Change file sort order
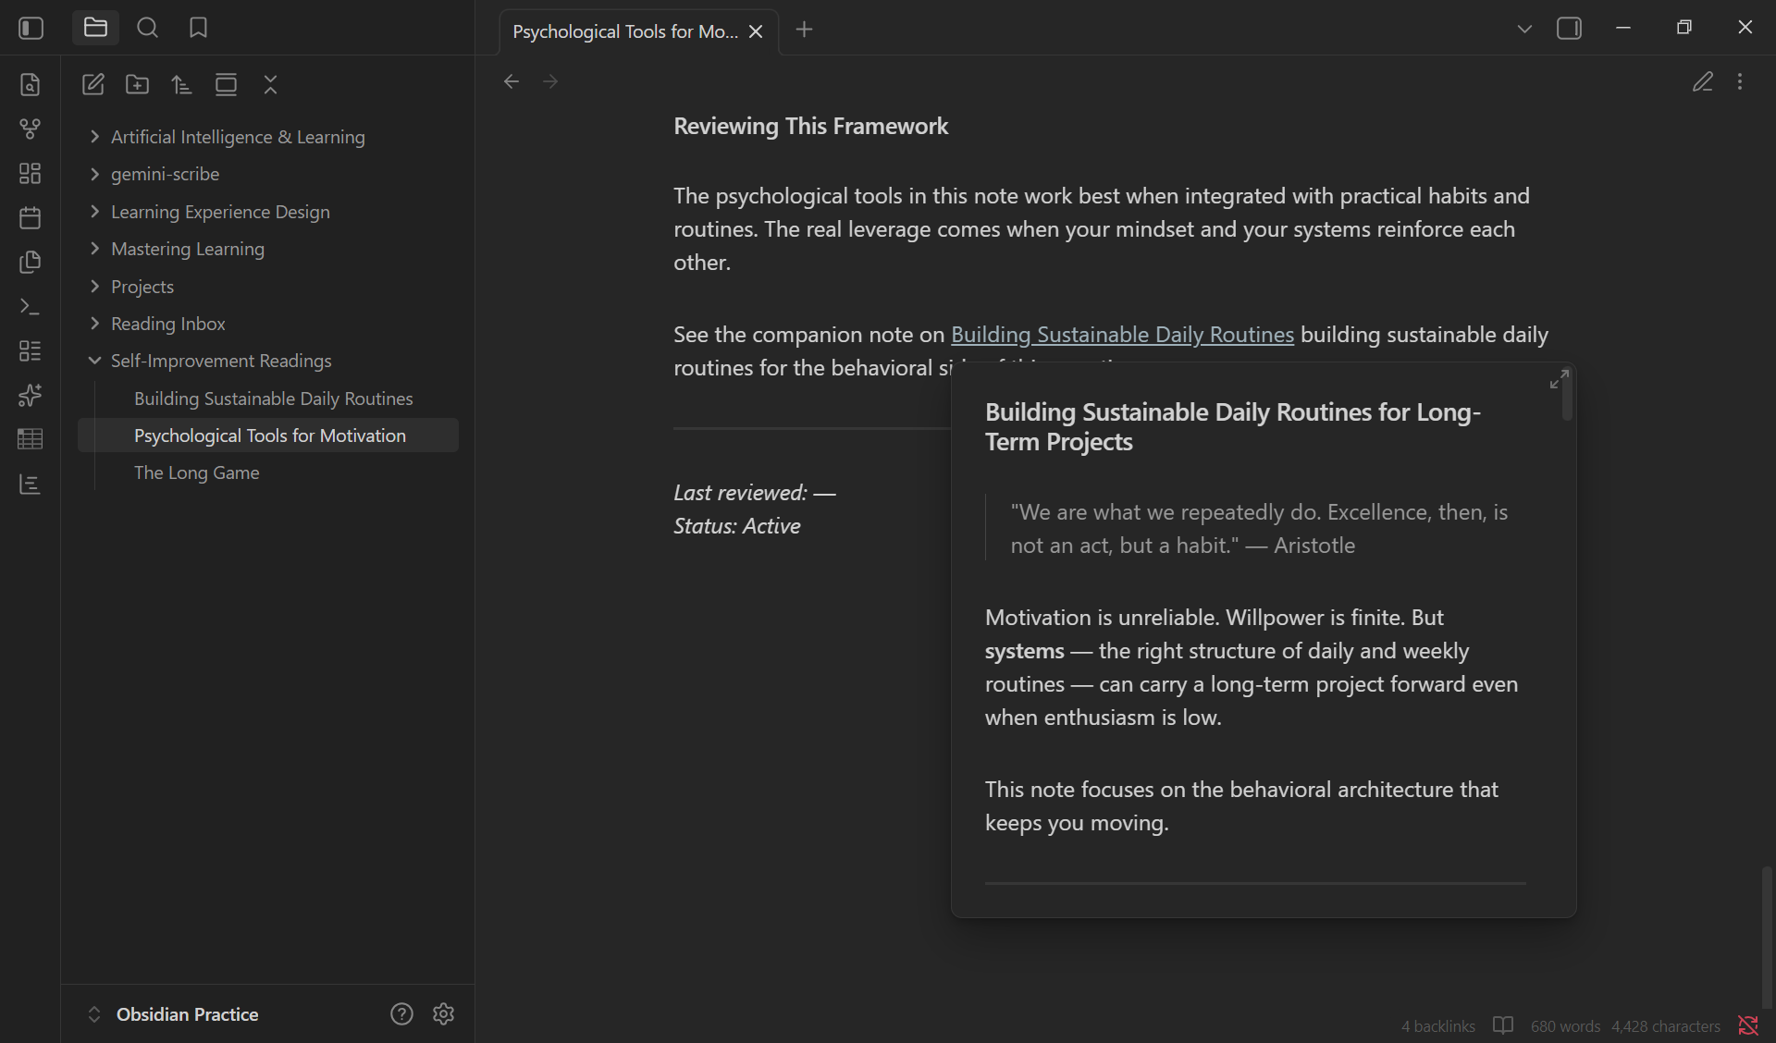 (x=181, y=84)
